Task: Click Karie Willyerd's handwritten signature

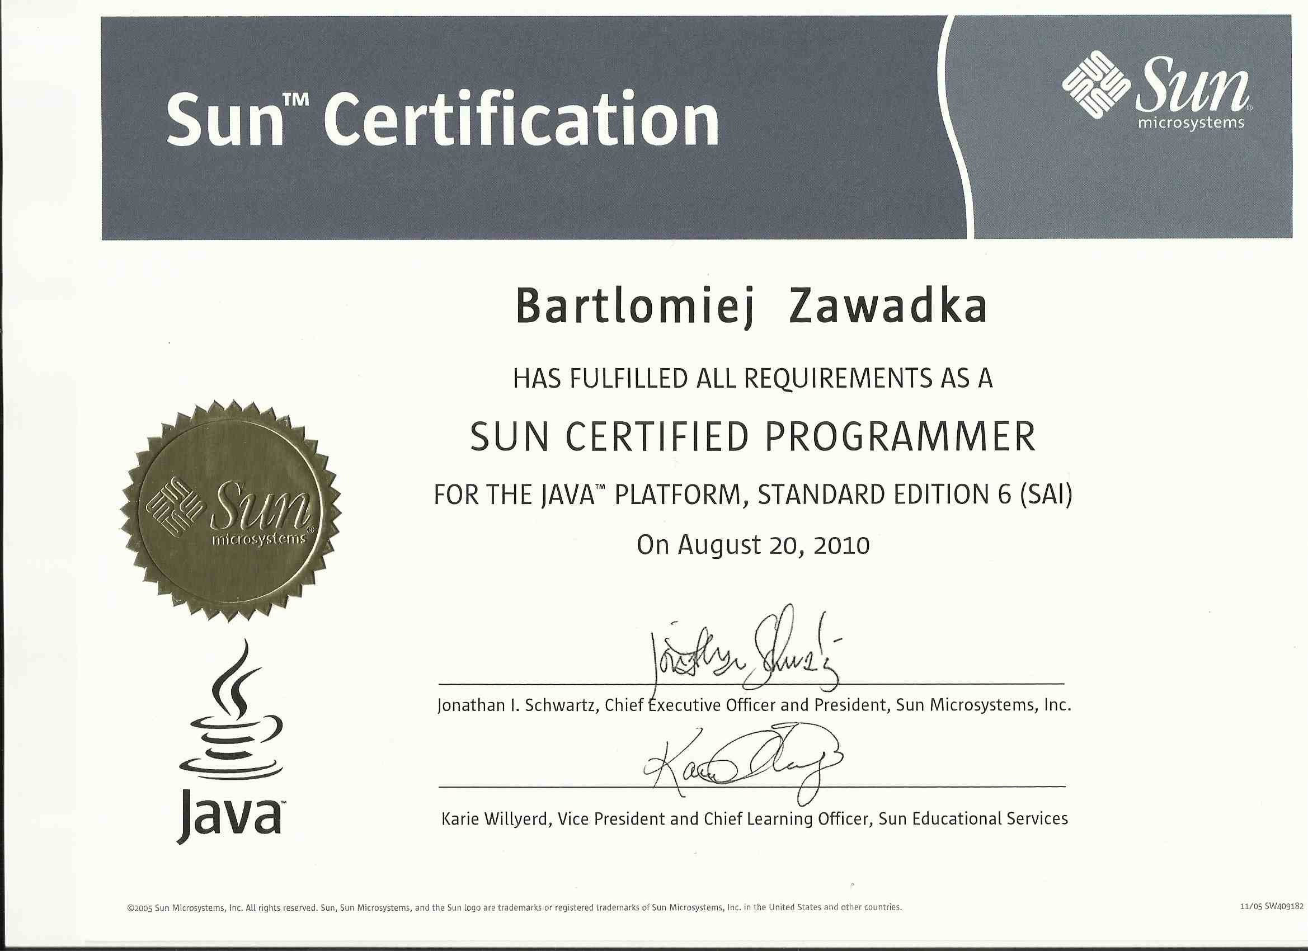Action: click(744, 765)
